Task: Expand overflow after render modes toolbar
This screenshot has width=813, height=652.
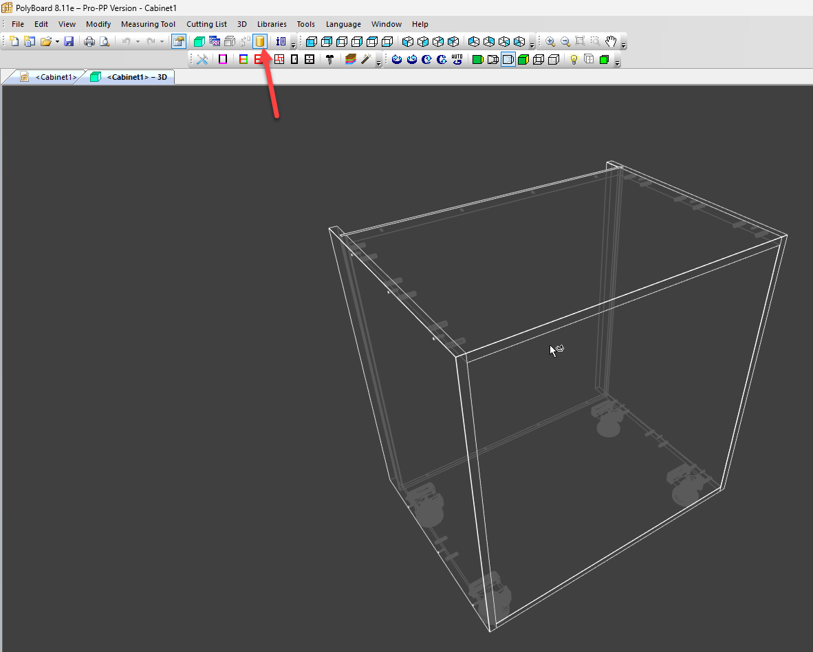Action: pos(617,62)
